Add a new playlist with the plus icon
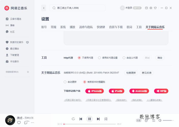 [28, 72]
